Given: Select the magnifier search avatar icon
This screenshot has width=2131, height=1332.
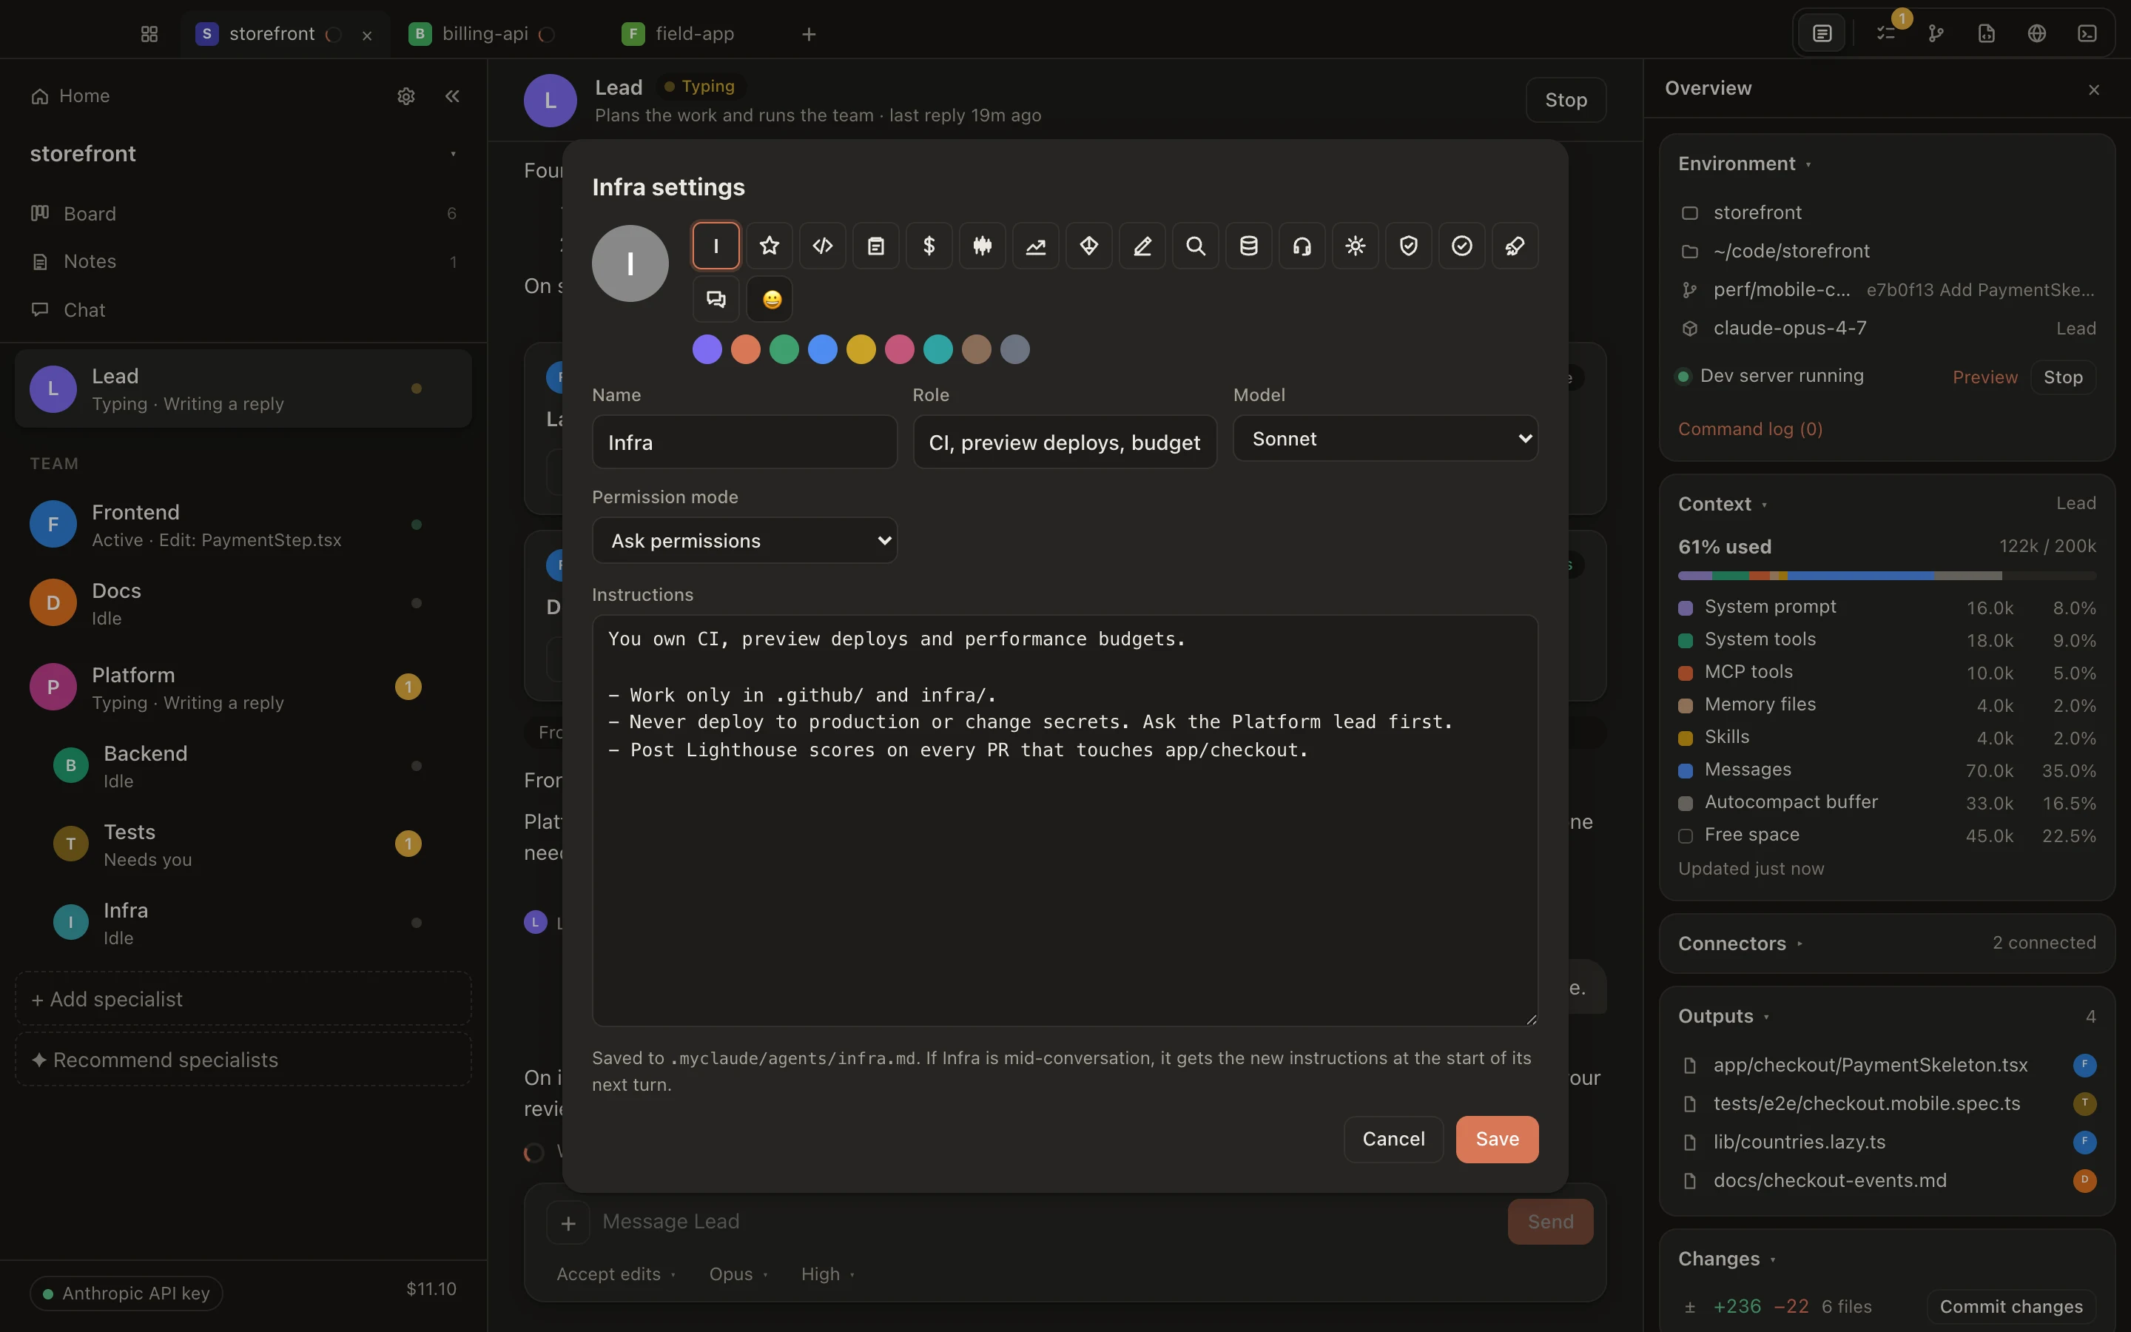Looking at the screenshot, I should coord(1195,246).
